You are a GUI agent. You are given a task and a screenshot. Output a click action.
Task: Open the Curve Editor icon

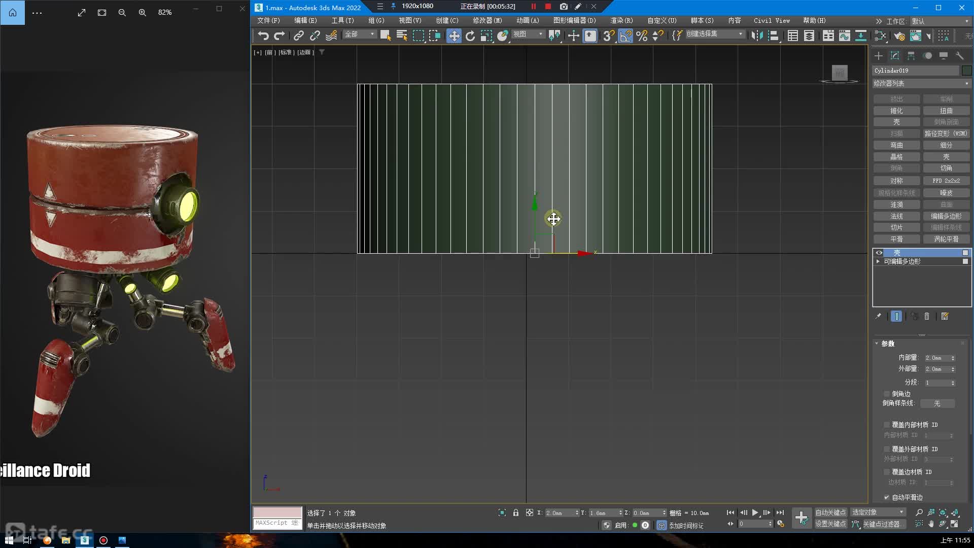tap(845, 36)
